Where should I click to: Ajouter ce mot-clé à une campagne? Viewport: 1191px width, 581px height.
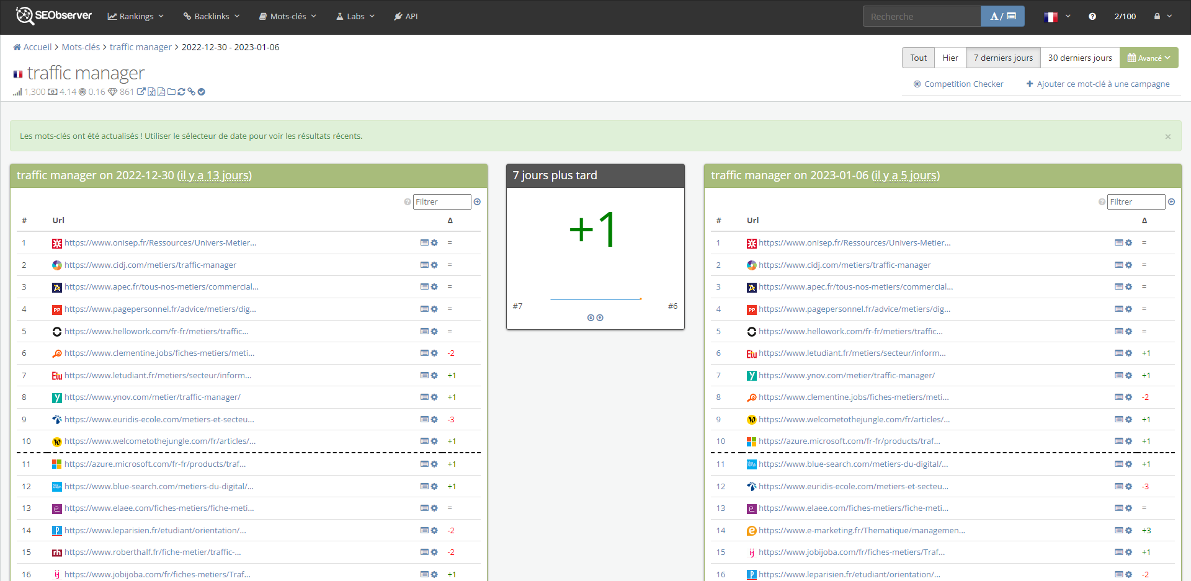[x=1098, y=84]
